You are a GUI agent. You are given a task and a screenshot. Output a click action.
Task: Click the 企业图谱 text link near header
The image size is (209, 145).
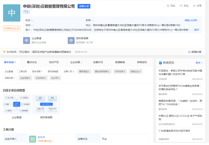36,38
